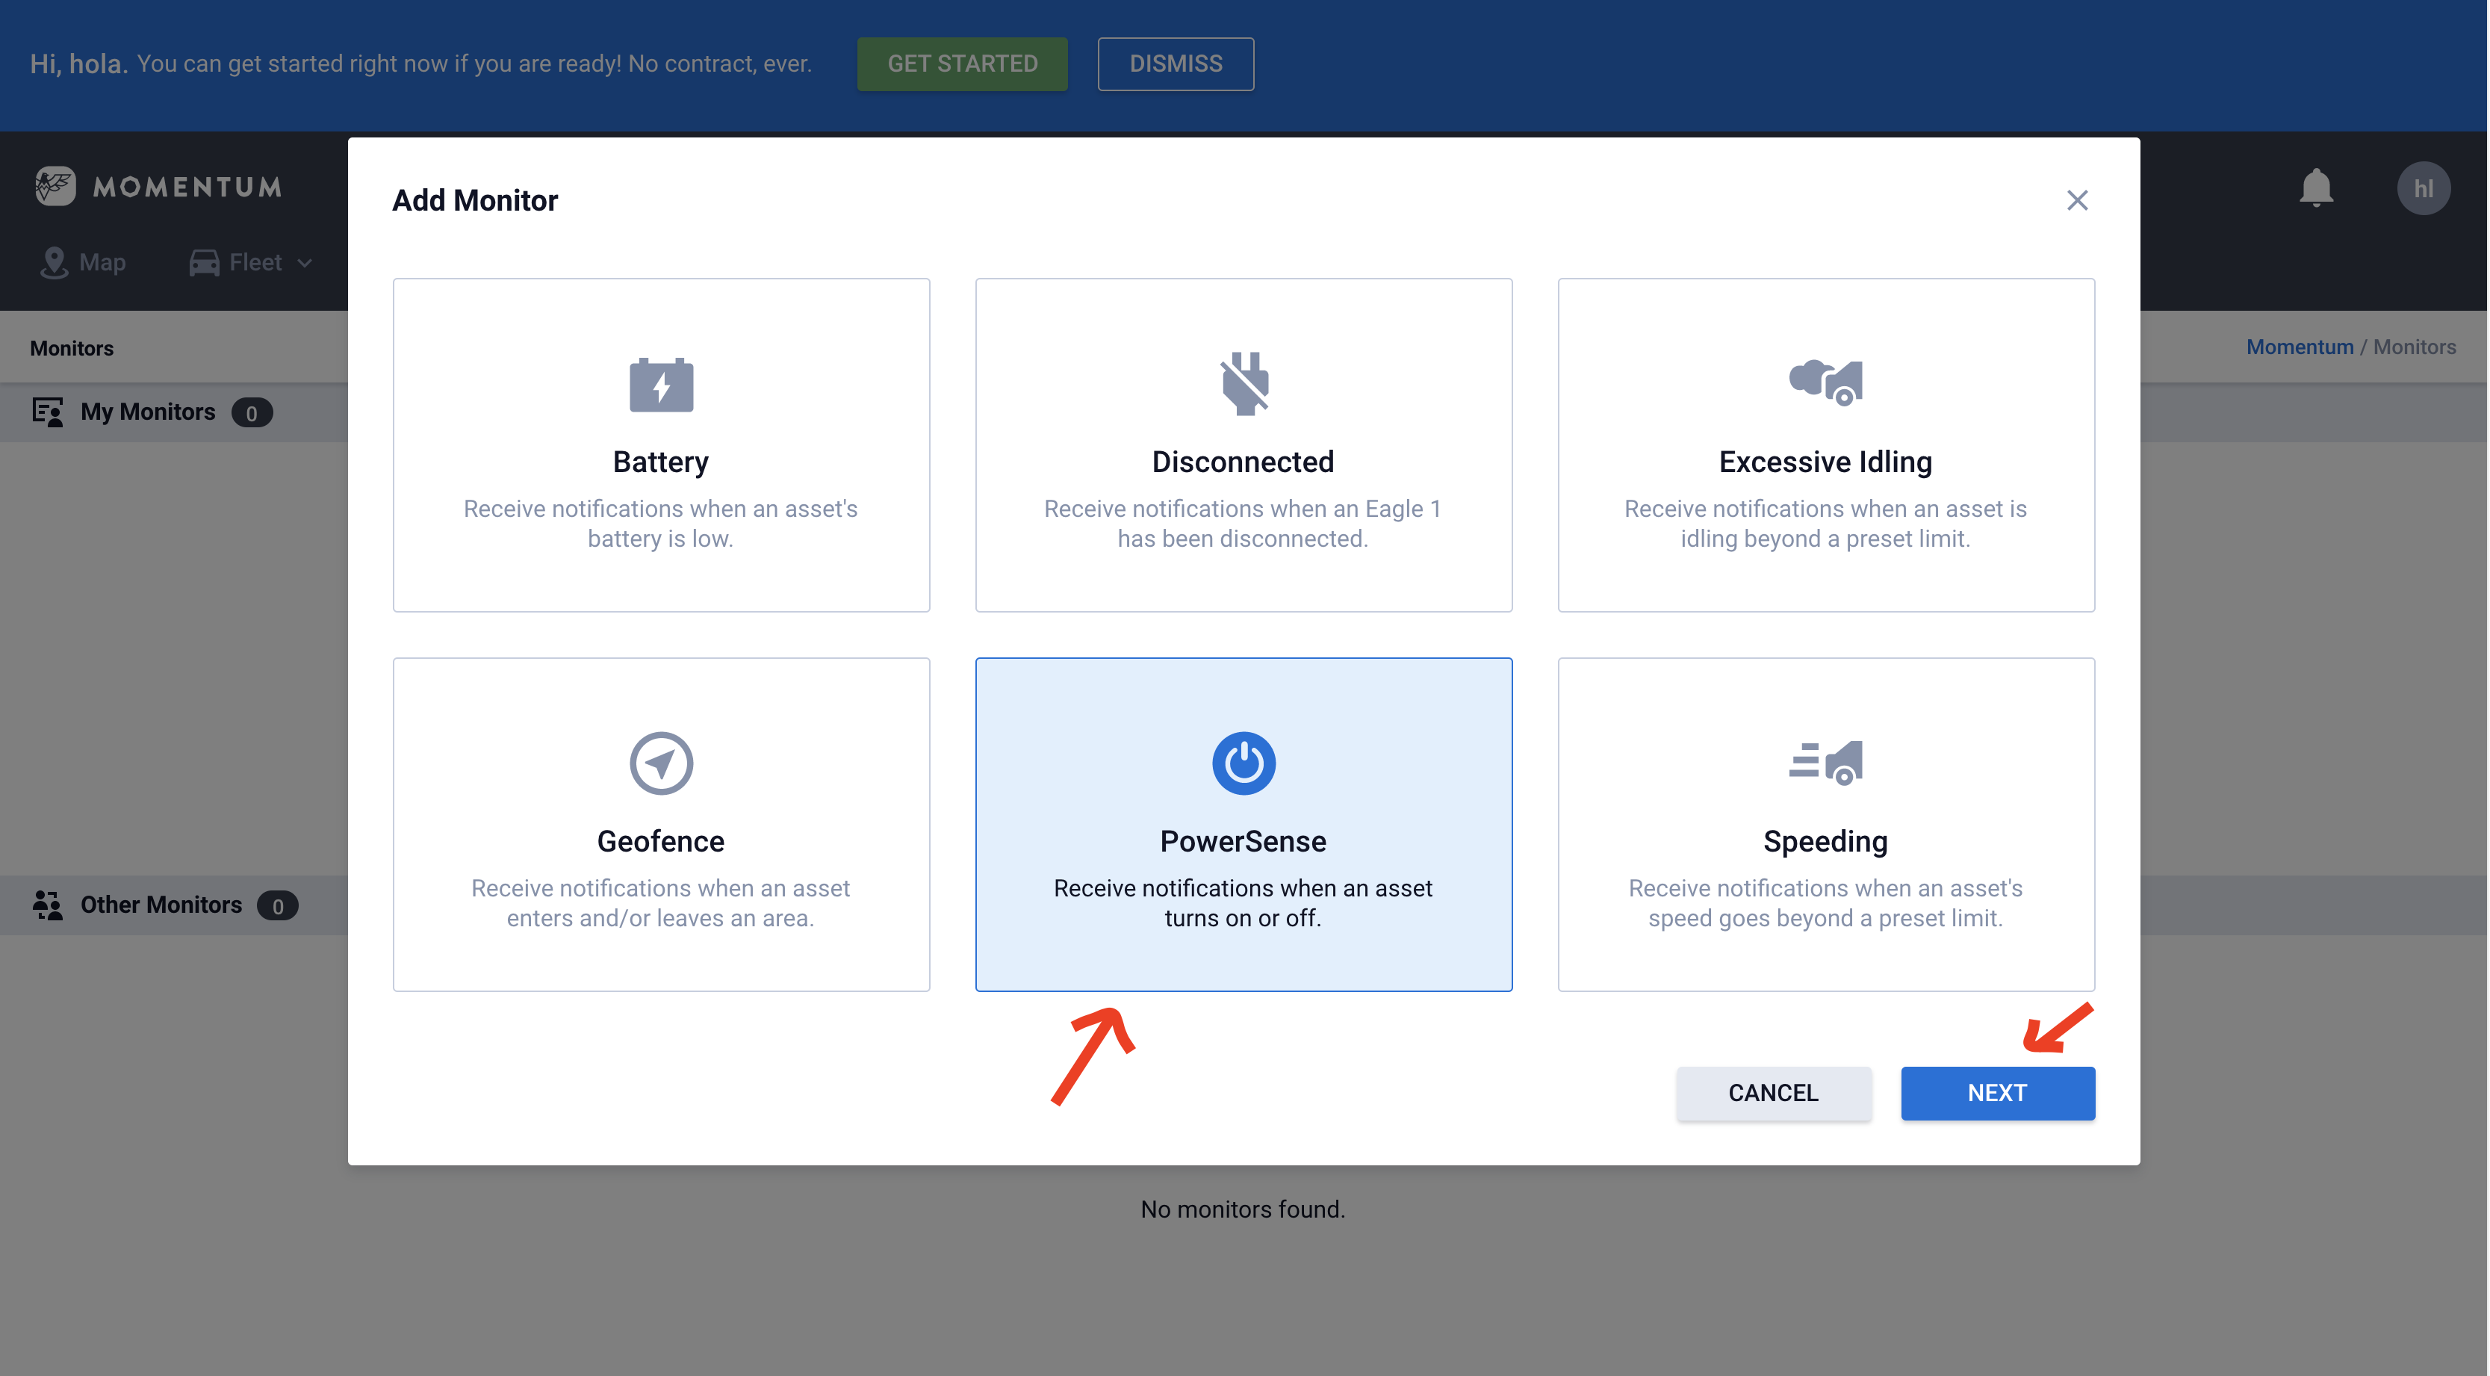This screenshot has height=1376, width=2490.
Task: Expand the My Monitors section
Action: (x=147, y=412)
